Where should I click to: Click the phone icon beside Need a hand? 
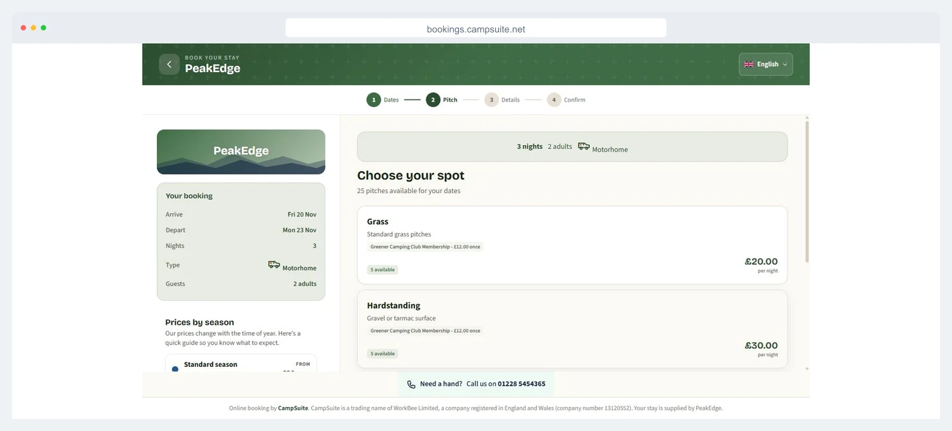411,384
